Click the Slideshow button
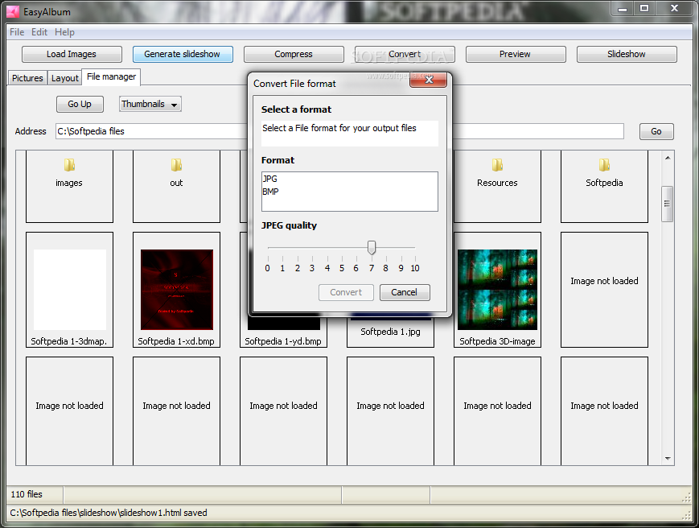This screenshot has height=528, width=699. pos(627,54)
